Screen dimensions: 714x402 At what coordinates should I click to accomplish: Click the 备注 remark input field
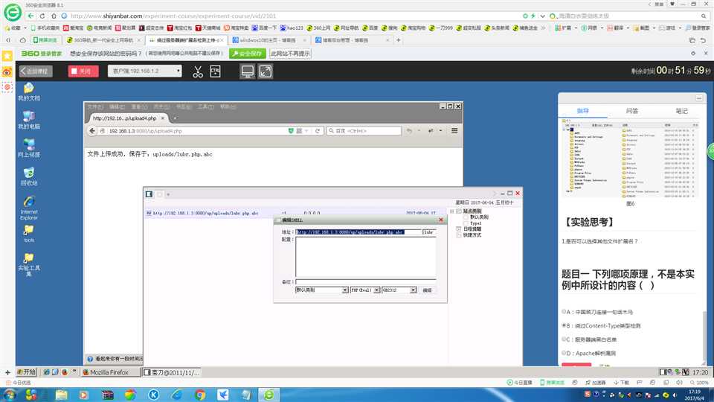pos(366,281)
